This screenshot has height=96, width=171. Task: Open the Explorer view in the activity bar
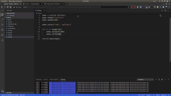point(2,14)
